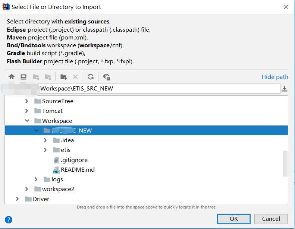
Task: Expand the etis folder
Action: [x=45, y=150]
